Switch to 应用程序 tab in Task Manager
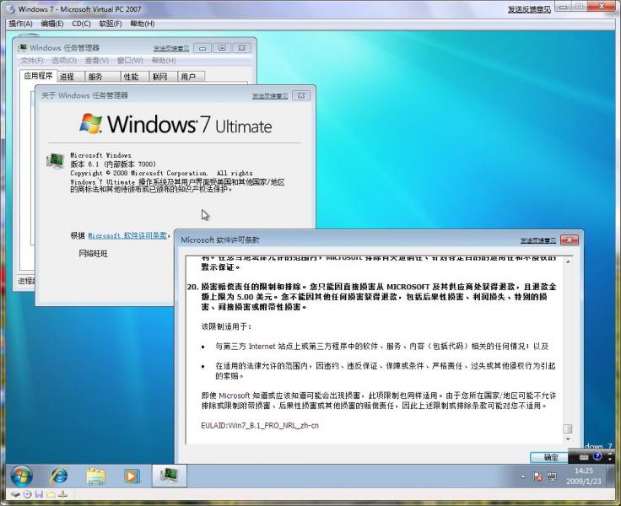621x506 pixels. point(38,76)
